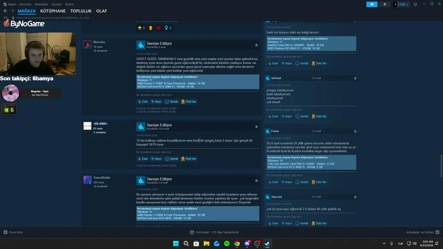This screenshot has height=249, width=443.
Task: Click the Steam icon on the taskbar
Action: point(267,243)
